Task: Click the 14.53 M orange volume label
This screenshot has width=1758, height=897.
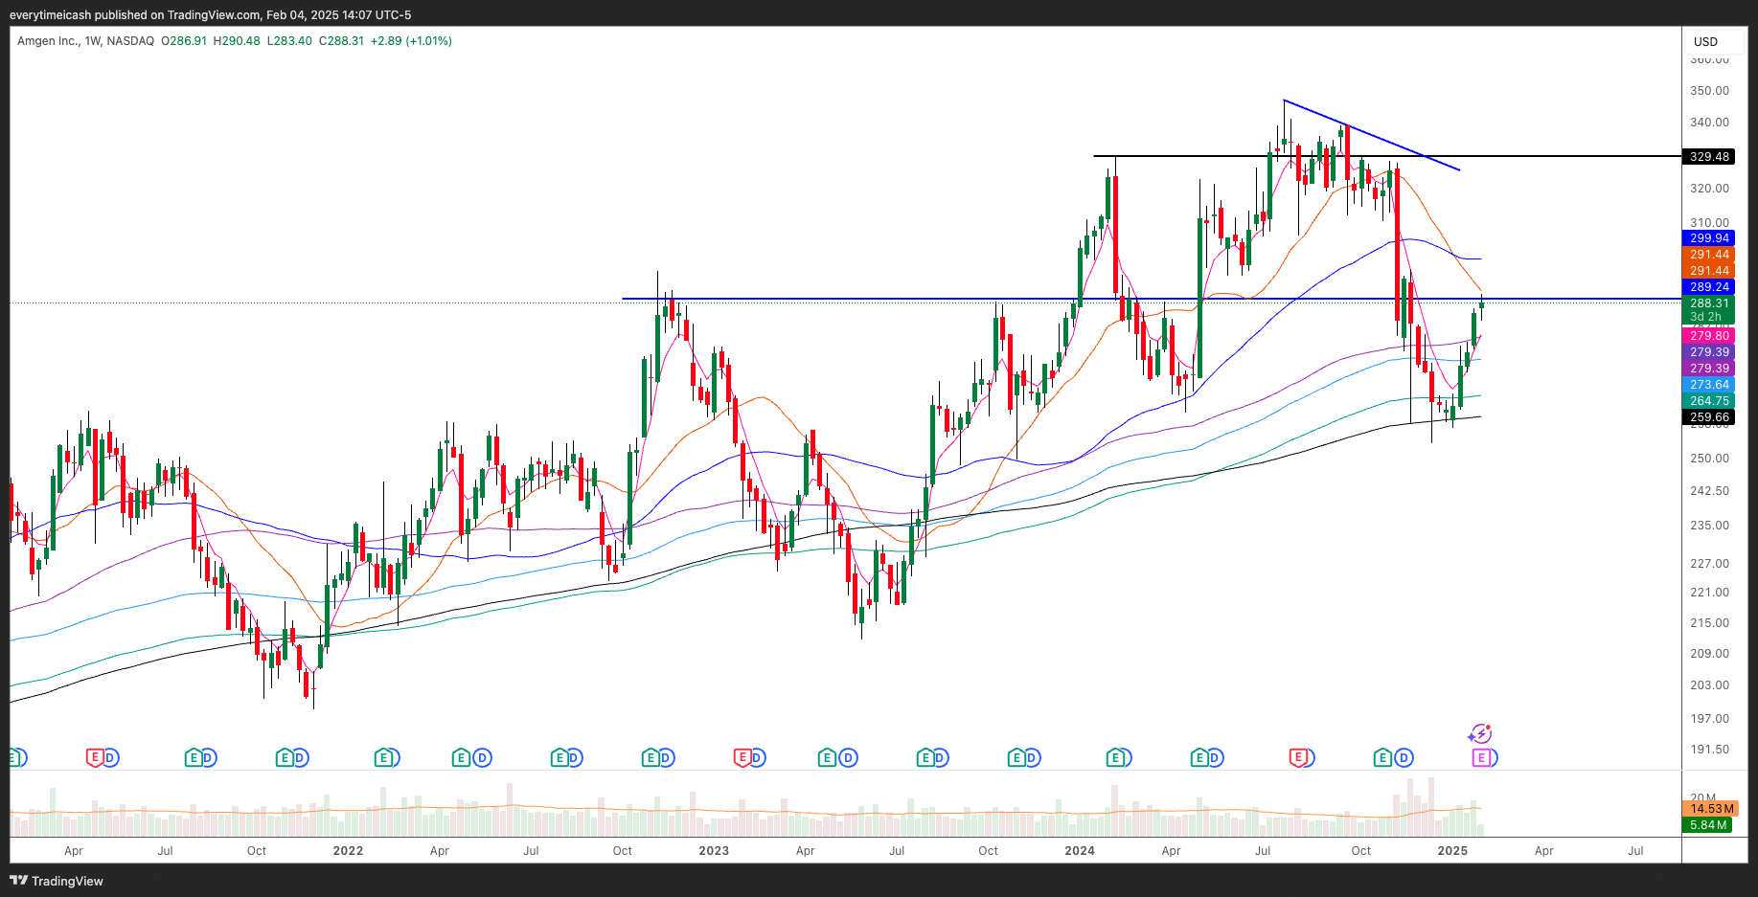Action: (x=1709, y=809)
